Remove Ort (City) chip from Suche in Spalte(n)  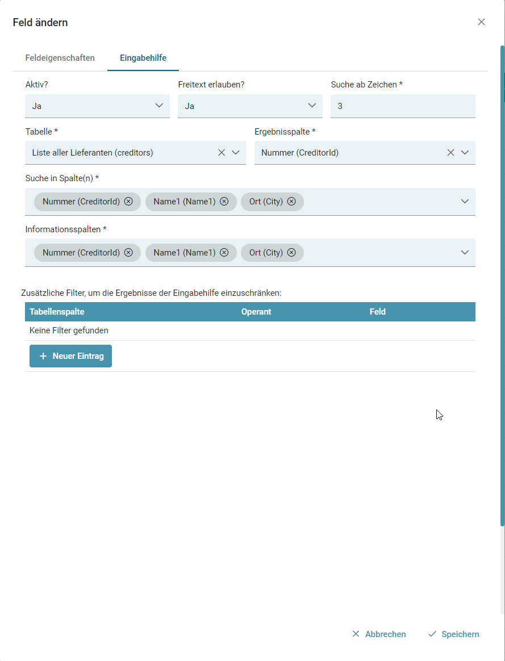291,202
